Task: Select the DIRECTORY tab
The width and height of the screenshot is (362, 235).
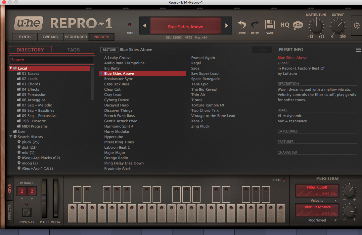Action: coord(30,50)
